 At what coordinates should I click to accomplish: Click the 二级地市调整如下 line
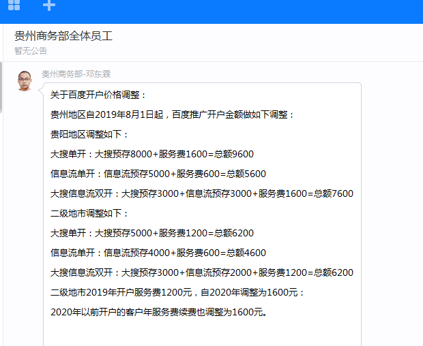tap(89, 213)
